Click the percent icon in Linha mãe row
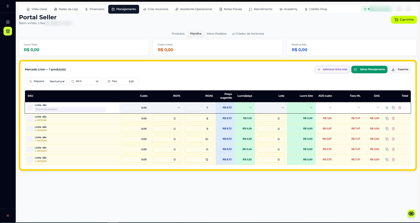Viewport: 420px width, 223px height. point(387,108)
